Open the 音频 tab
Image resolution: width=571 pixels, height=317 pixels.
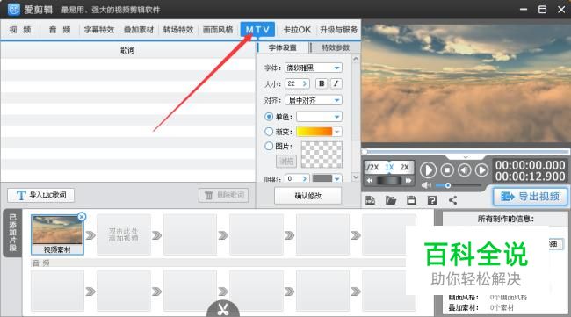pos(60,30)
